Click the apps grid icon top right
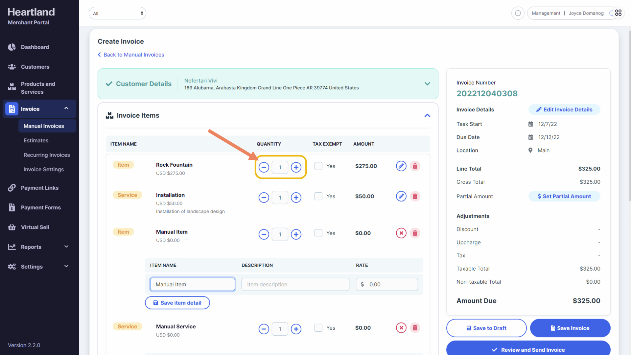The height and width of the screenshot is (355, 631). tap(618, 13)
